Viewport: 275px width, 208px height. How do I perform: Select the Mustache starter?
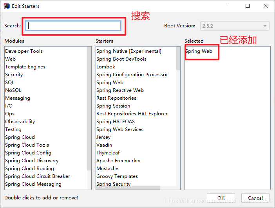[x=107, y=169]
